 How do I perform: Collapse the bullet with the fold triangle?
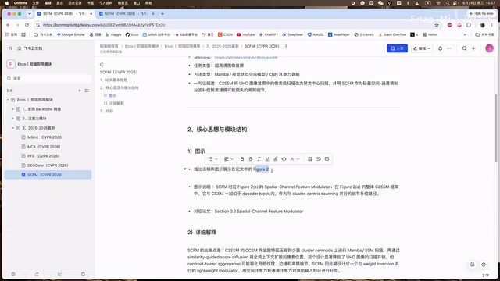[185, 169]
